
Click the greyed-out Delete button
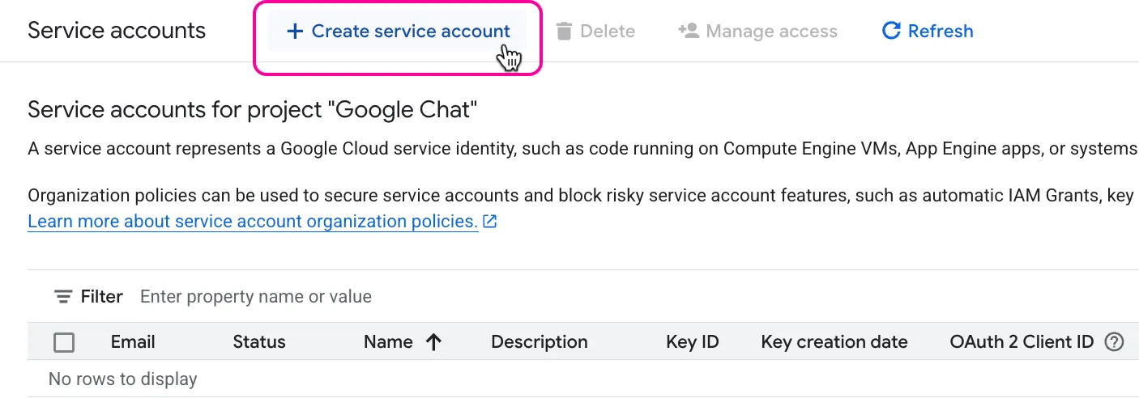point(595,32)
